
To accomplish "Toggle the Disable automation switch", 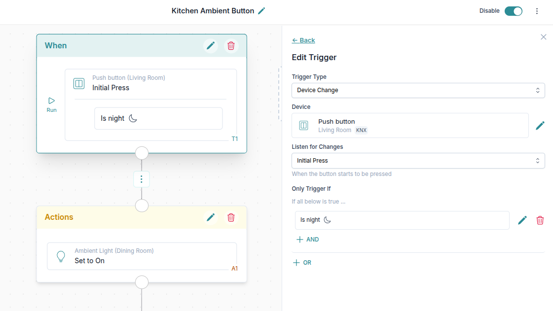I will click(x=513, y=11).
